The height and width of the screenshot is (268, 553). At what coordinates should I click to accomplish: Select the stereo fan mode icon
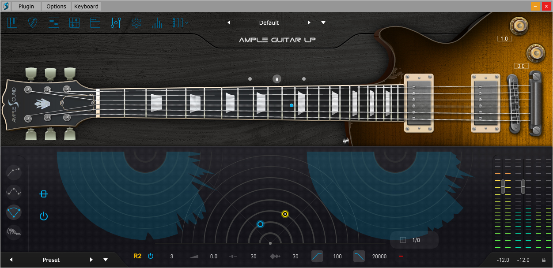click(x=14, y=212)
